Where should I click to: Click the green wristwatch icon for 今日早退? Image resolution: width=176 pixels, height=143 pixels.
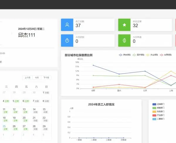(124, 41)
